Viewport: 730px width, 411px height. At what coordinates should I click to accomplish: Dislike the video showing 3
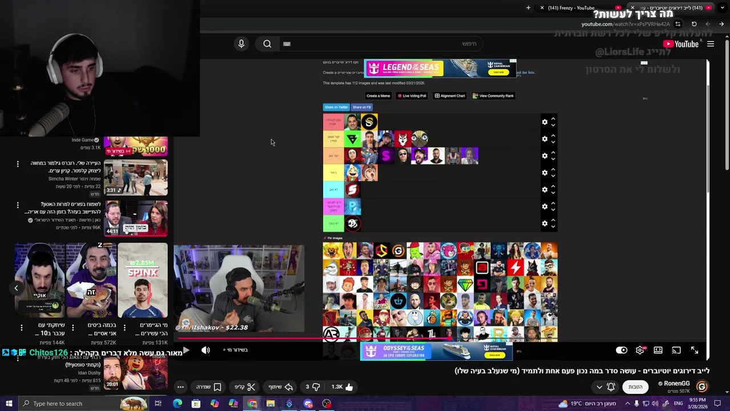pos(313,386)
